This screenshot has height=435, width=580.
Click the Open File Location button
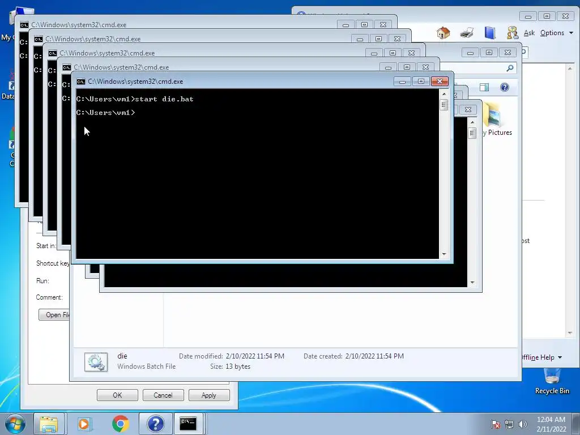54,315
